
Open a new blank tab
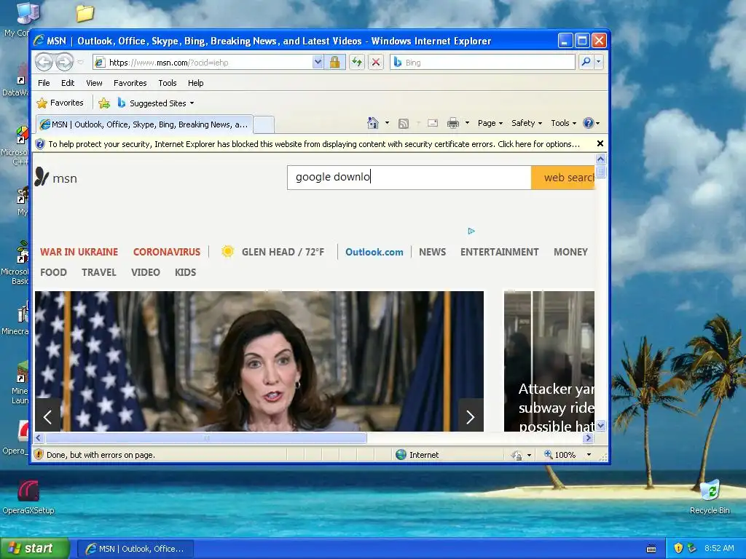coord(264,124)
